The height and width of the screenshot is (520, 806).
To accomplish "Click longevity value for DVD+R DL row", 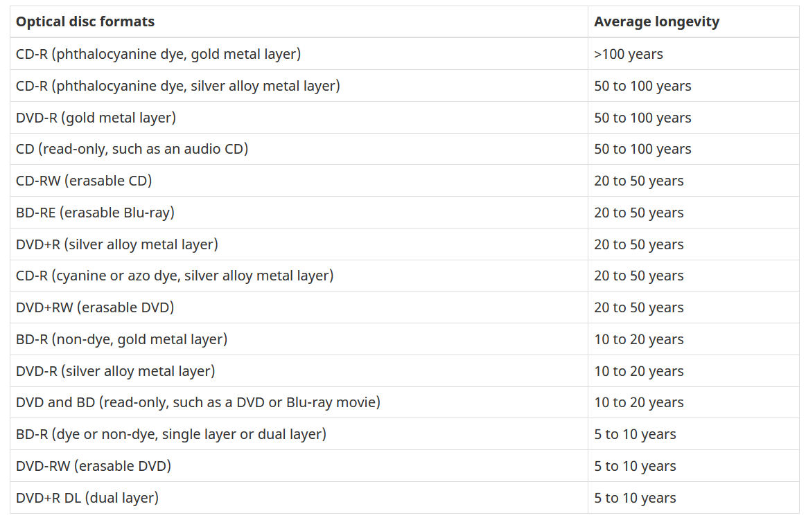I will point(635,498).
